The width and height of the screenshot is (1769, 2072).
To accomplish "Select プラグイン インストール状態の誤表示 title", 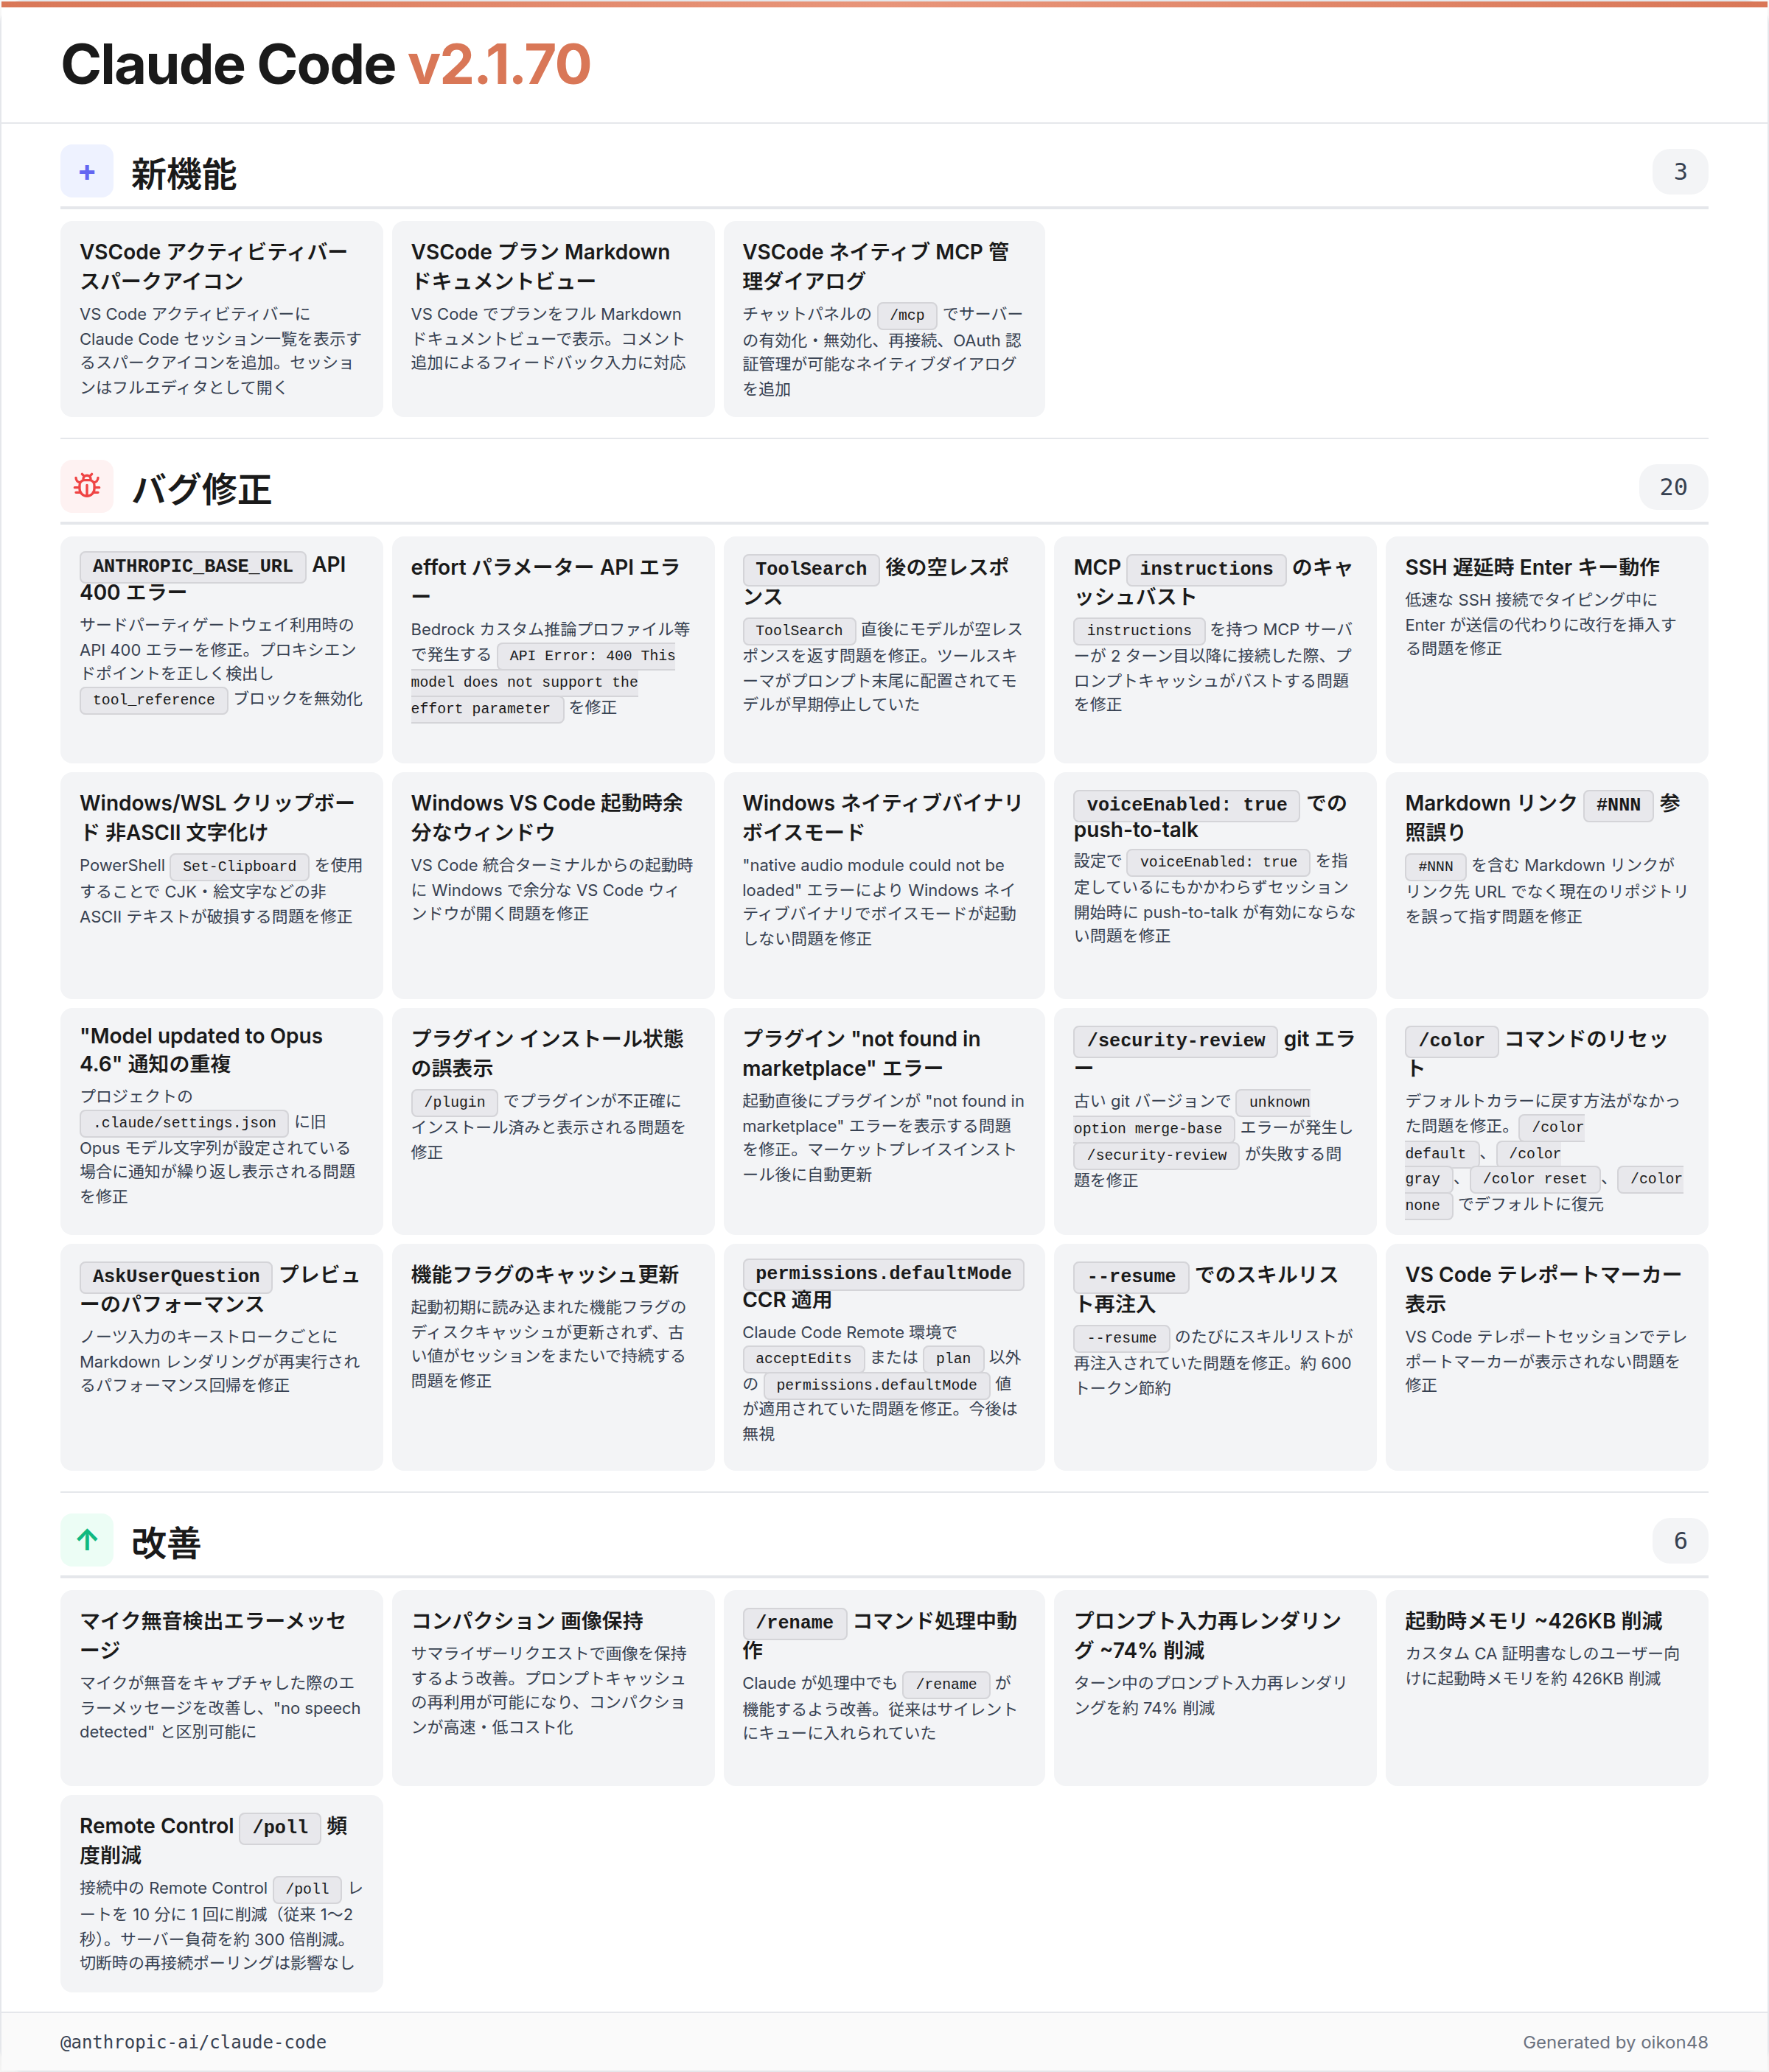I will (548, 1053).
